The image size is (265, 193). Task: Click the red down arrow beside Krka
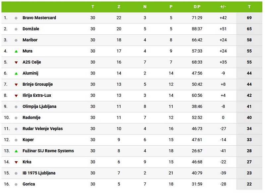click(x=16, y=162)
